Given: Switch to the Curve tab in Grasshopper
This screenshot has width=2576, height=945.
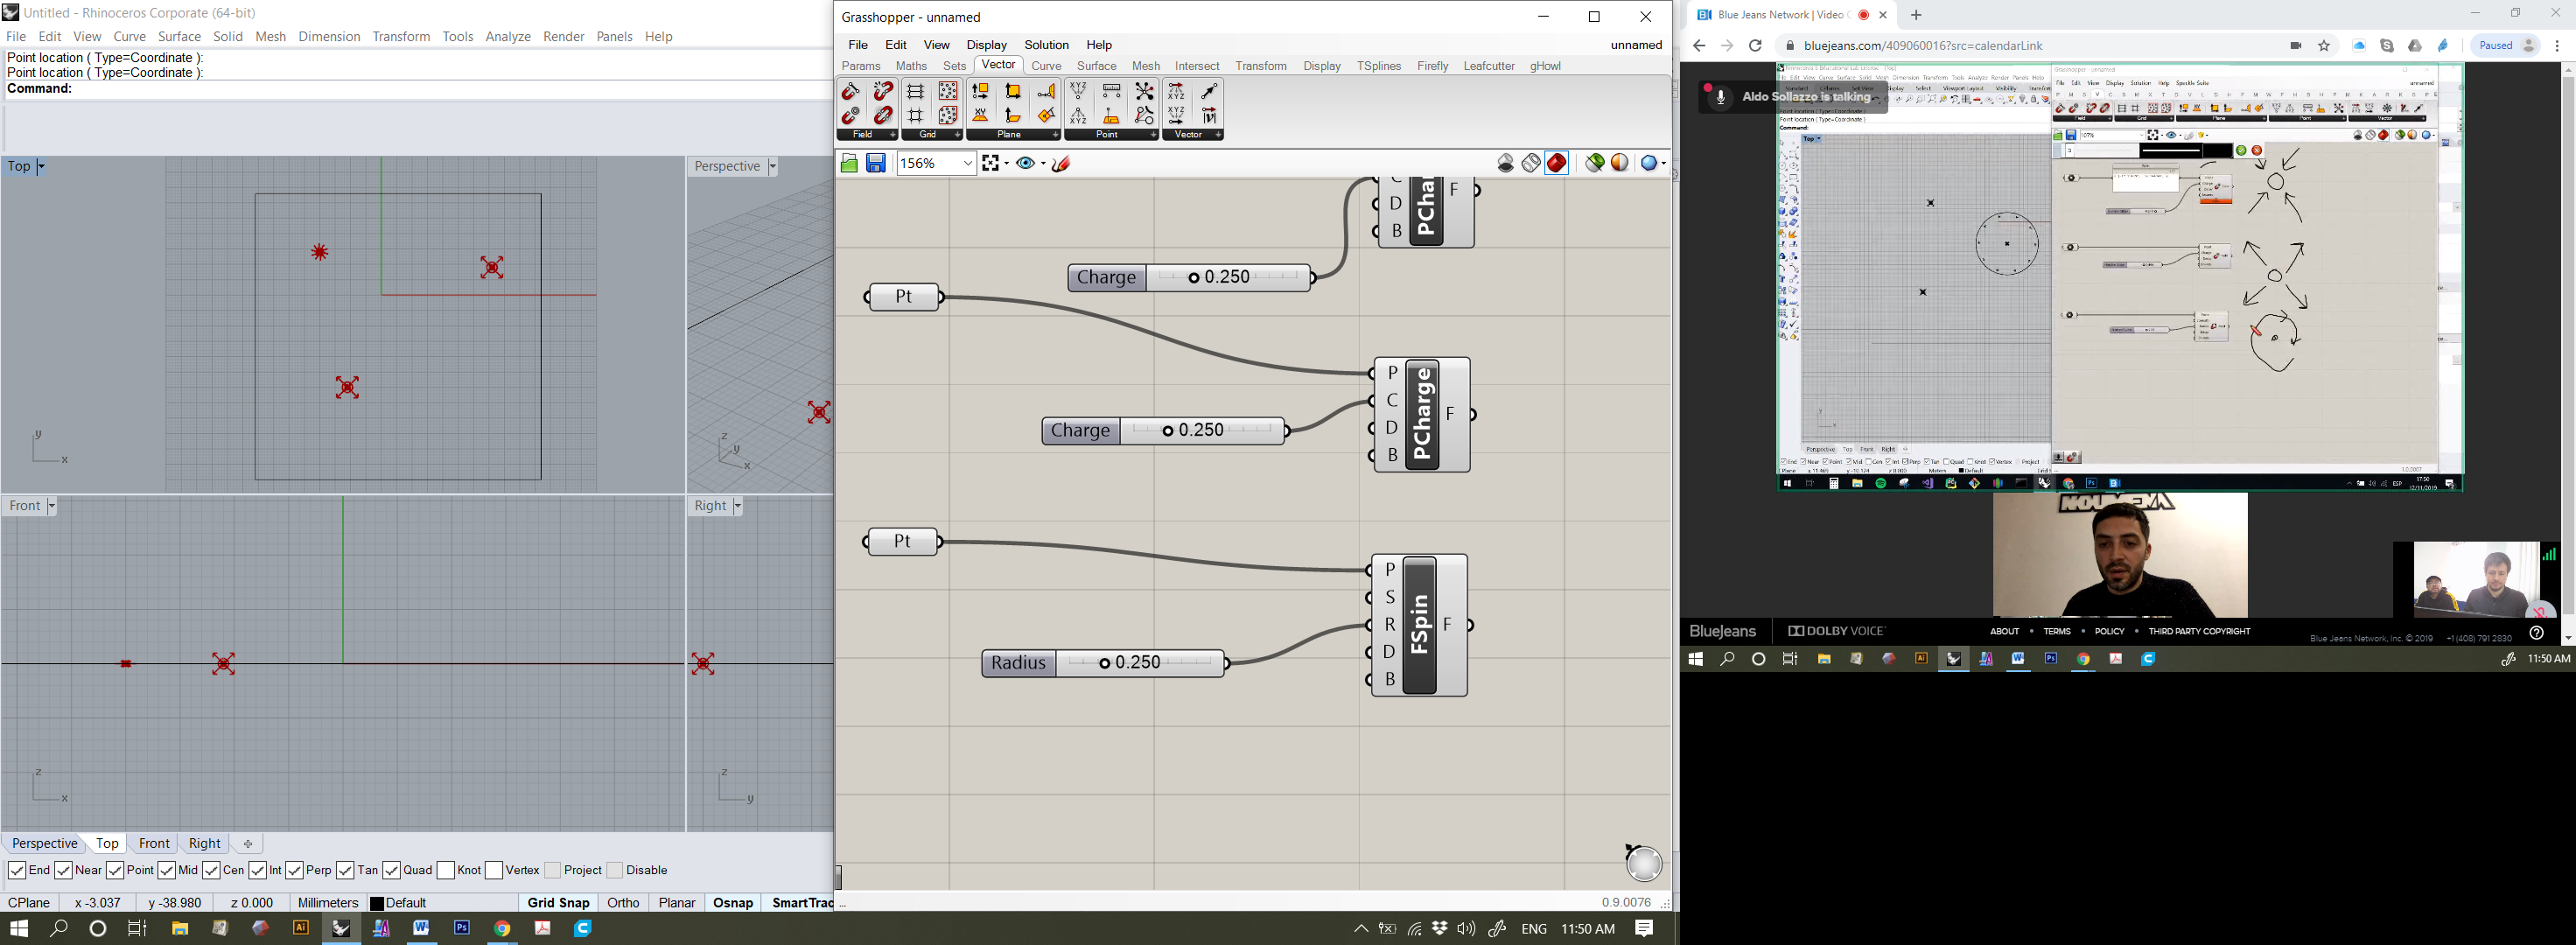Looking at the screenshot, I should click(1046, 66).
